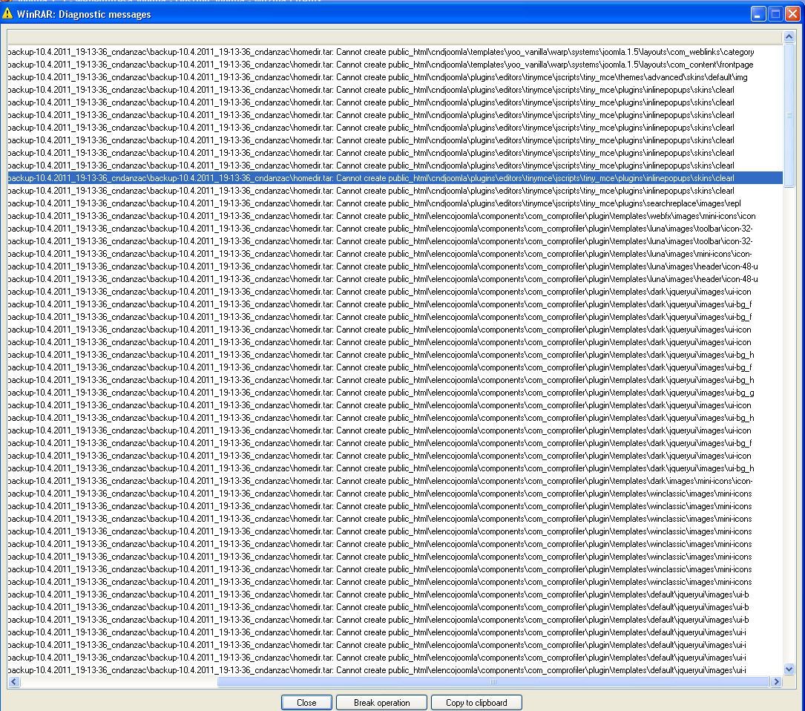805x711 pixels.
Task: Click the vertical scrollbar up arrow
Action: [x=789, y=36]
